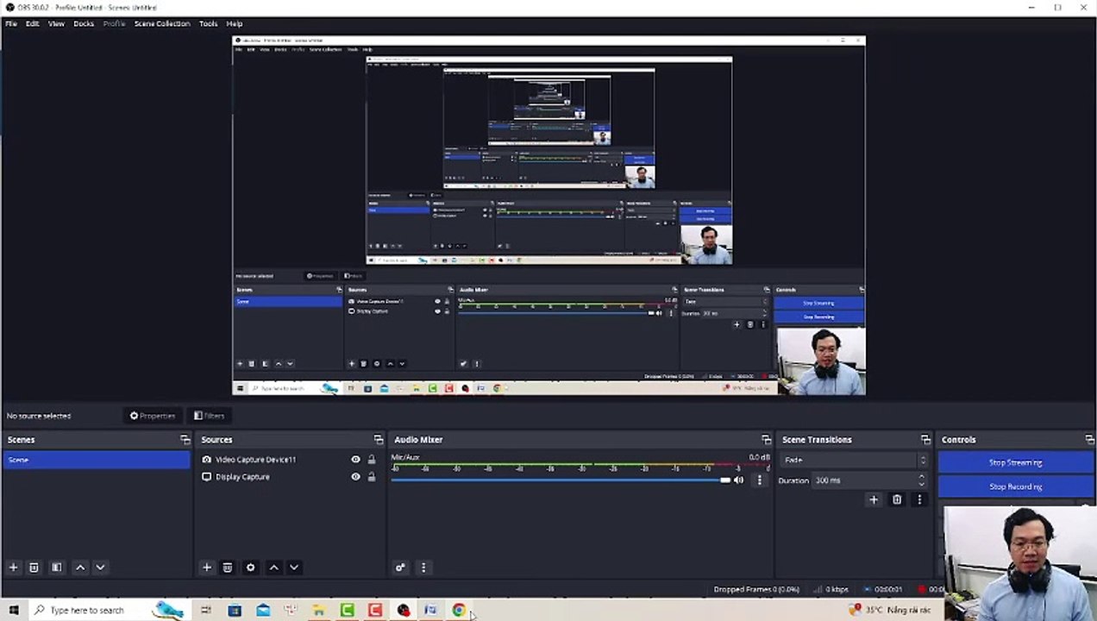Open Google Chrome from the taskbar
1097x621 pixels.
tap(458, 610)
